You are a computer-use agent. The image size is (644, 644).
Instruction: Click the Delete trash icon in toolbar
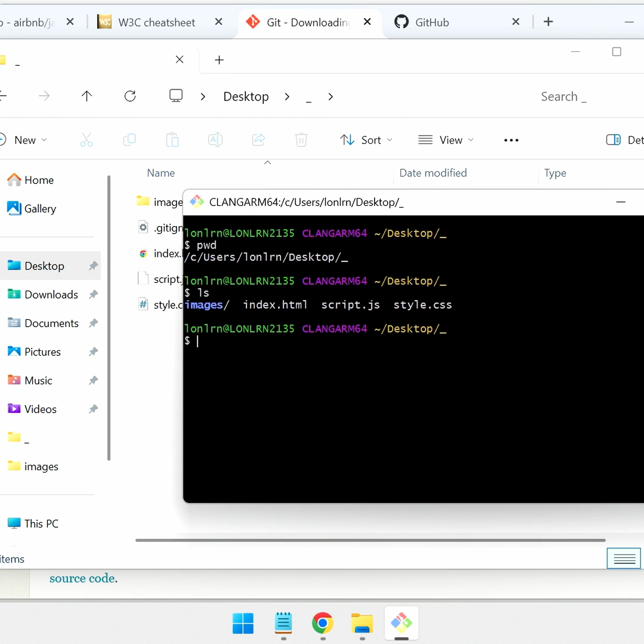301,140
